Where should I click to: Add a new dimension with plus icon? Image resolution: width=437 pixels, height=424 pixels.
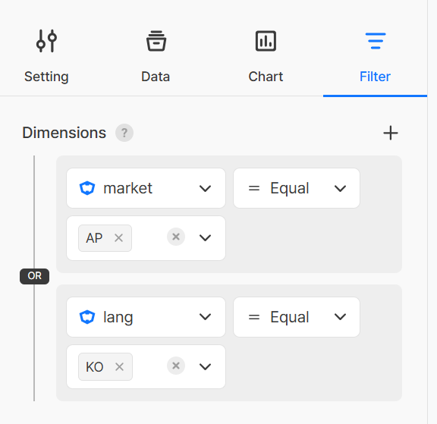coord(391,133)
